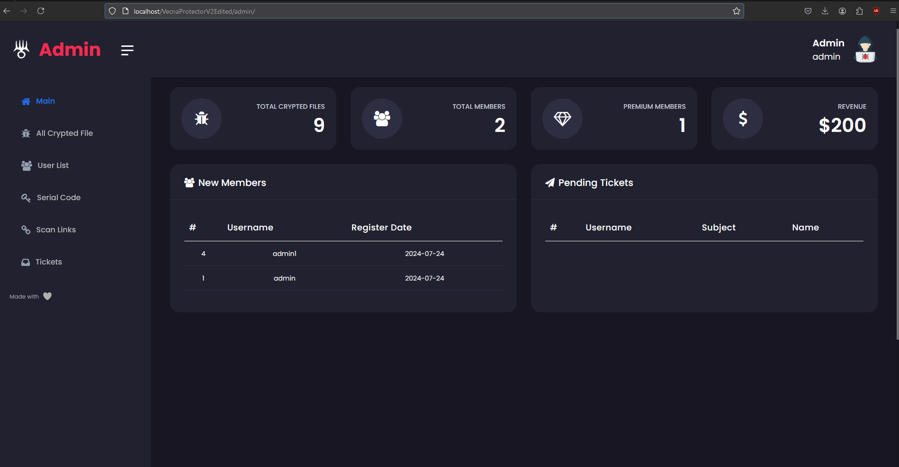Open the browser account icon
Image resolution: width=899 pixels, height=467 pixels.
[x=842, y=11]
